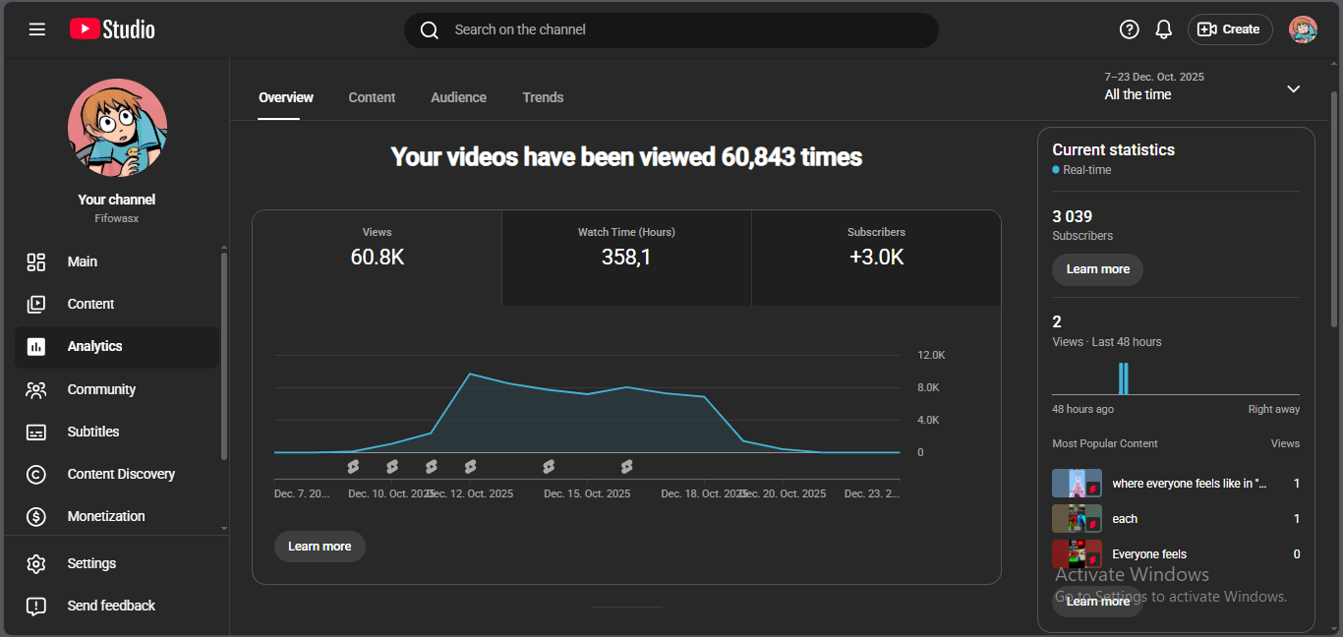Open Community section in sidebar
The width and height of the screenshot is (1343, 637).
pos(100,389)
